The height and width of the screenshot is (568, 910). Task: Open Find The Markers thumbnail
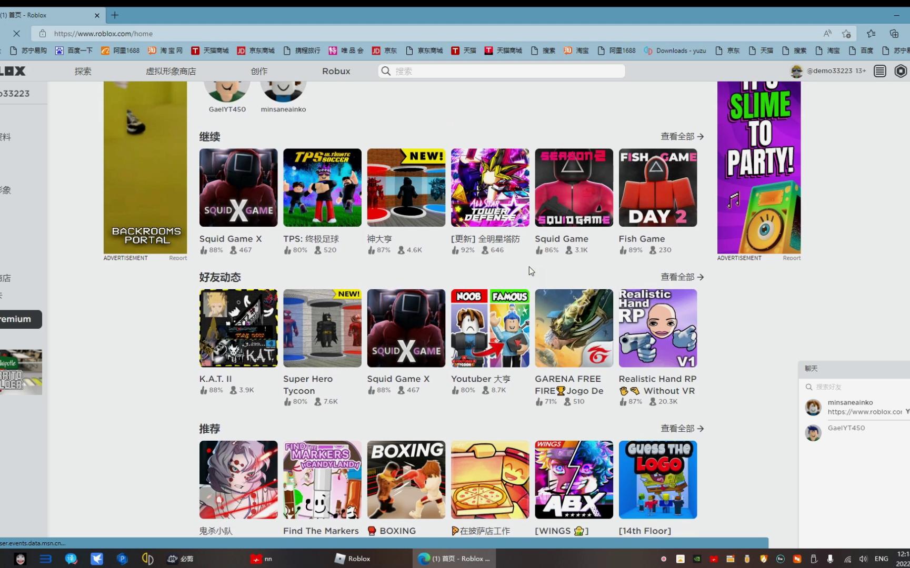[x=322, y=480]
